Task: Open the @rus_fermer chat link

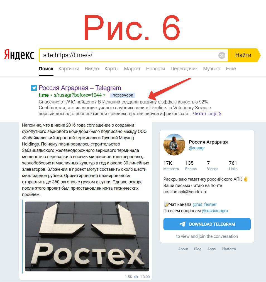Action: coord(205,204)
